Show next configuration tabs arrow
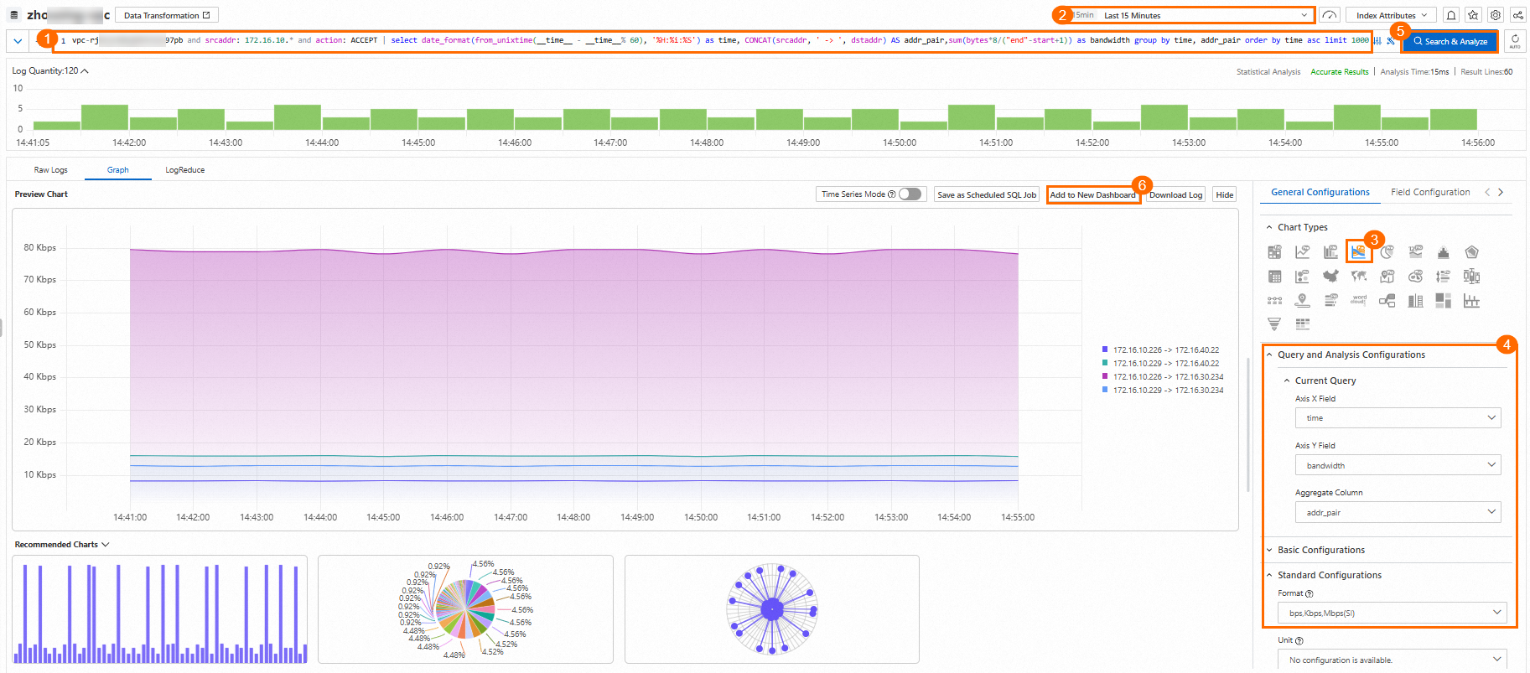 (x=1501, y=192)
